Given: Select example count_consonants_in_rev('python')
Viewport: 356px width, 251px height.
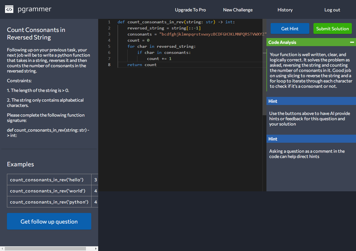Looking at the screenshot, I should click(x=49, y=202).
